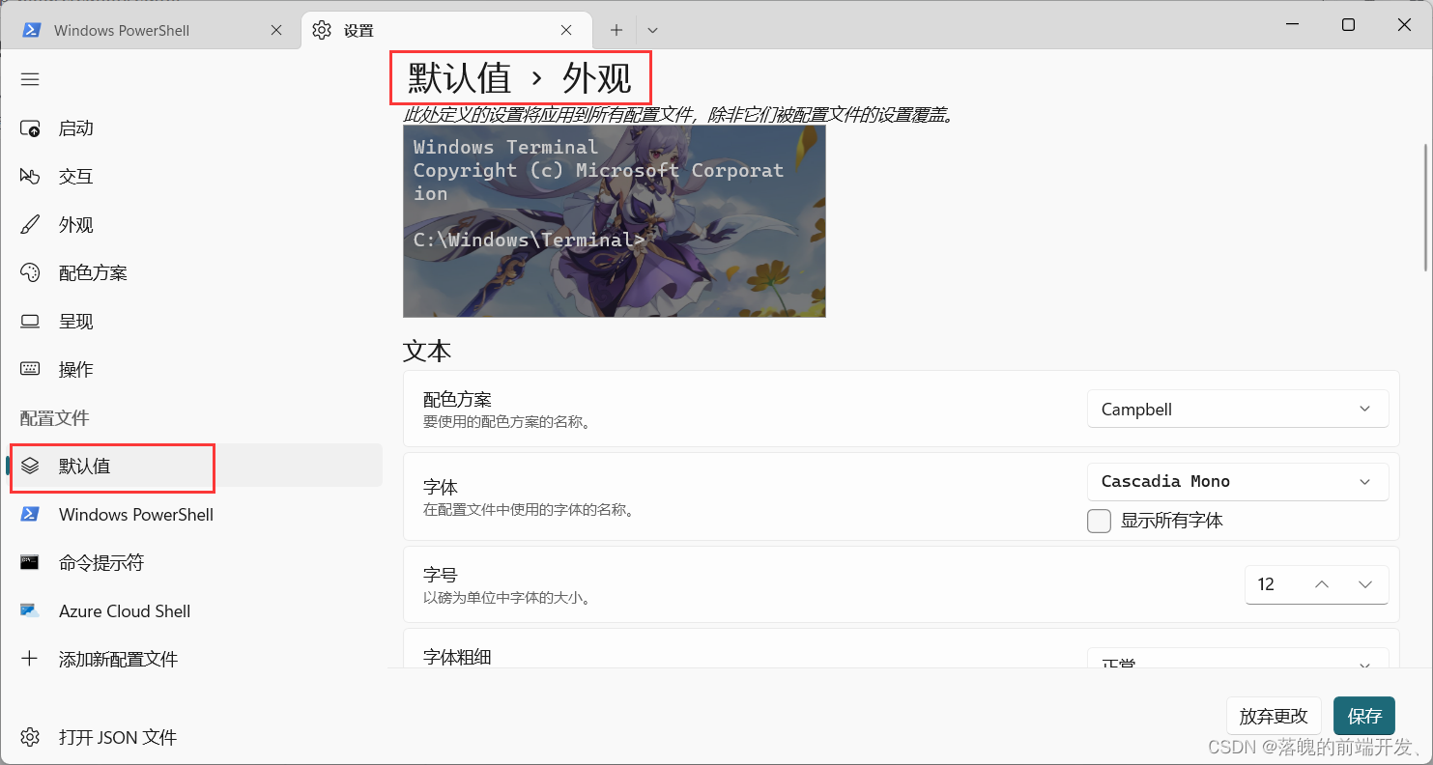Screen dimensions: 1433x765
Task: Click 添加新配置文件 to add a profile
Action: (x=193, y=660)
